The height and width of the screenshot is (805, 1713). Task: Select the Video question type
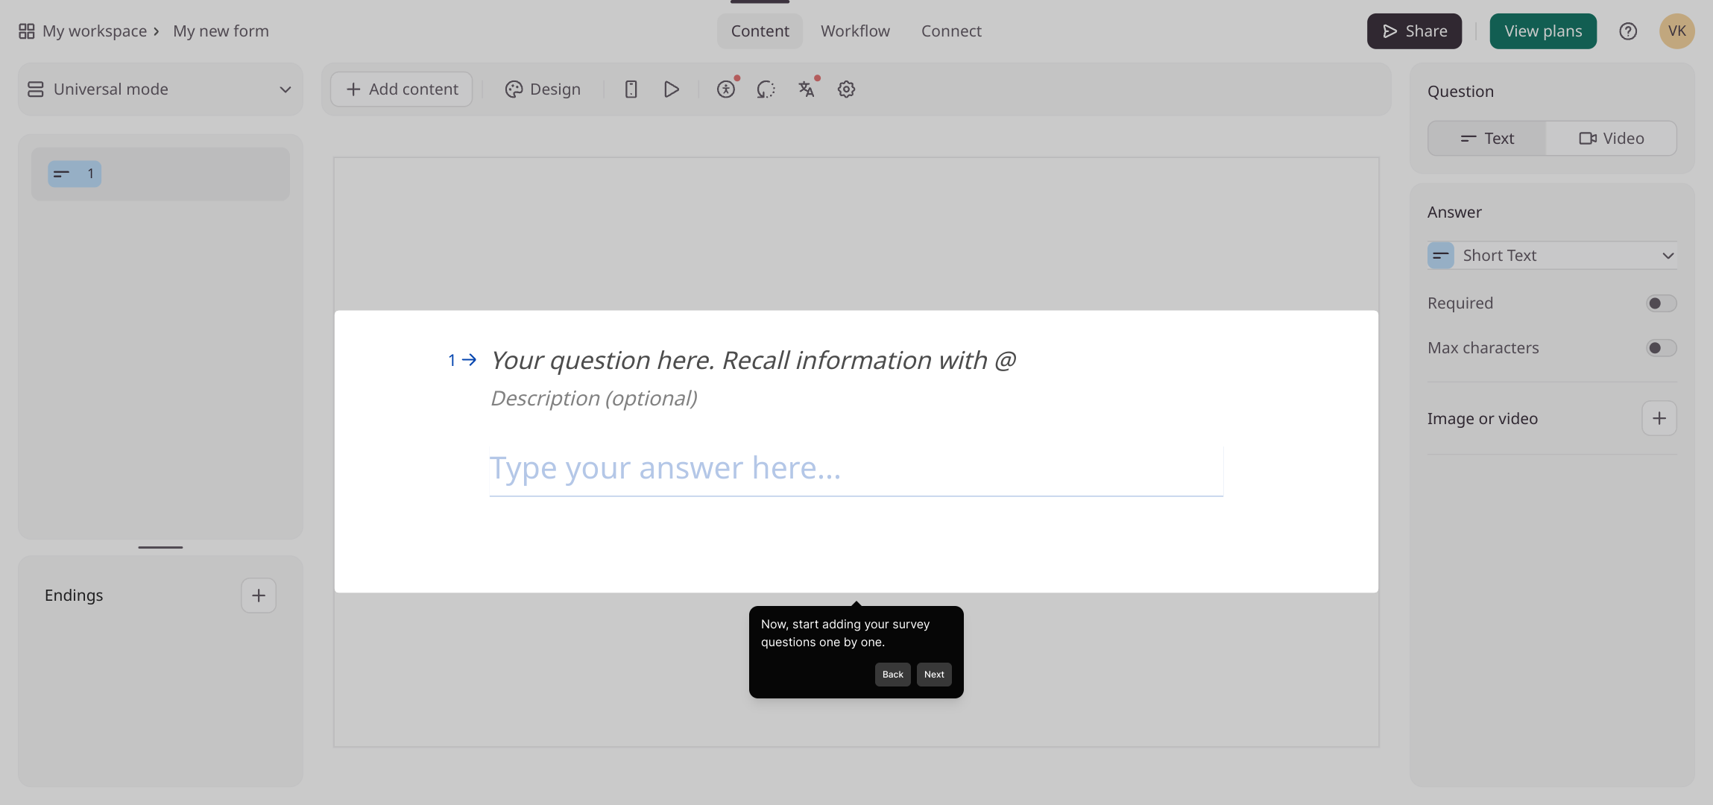point(1611,139)
